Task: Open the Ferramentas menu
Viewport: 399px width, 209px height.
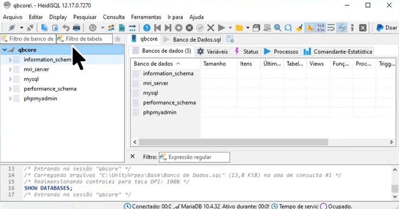Action: coord(146,17)
